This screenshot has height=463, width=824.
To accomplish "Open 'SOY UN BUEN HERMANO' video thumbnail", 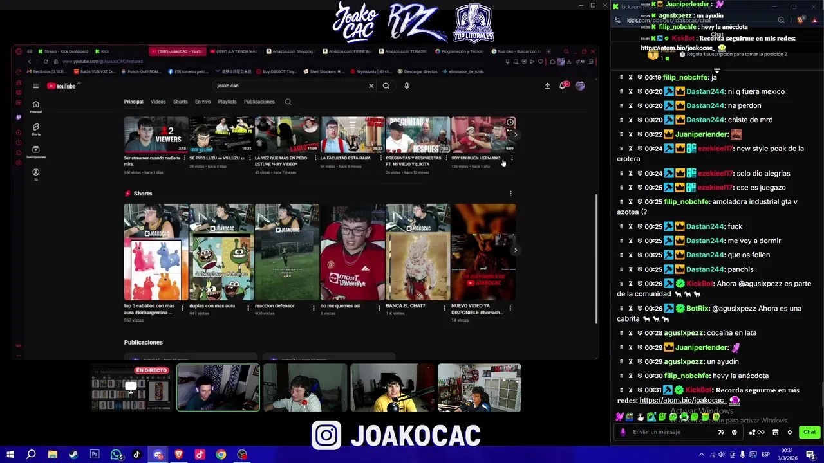I will pos(483,134).
